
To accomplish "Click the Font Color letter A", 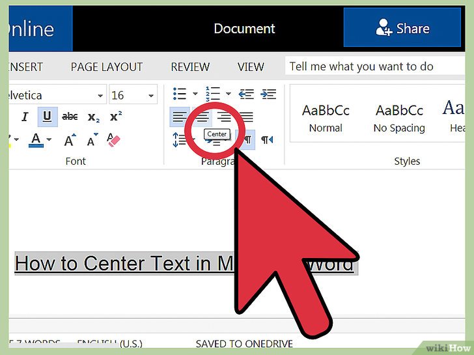I will tap(36, 140).
